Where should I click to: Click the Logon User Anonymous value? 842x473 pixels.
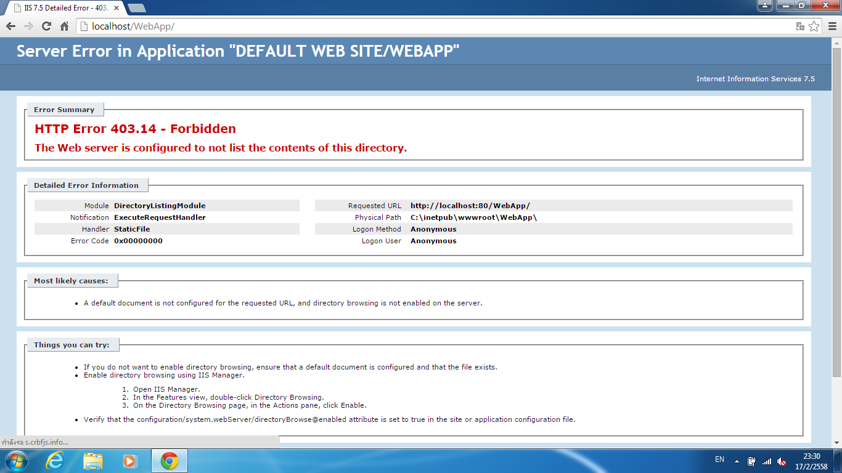[433, 241]
